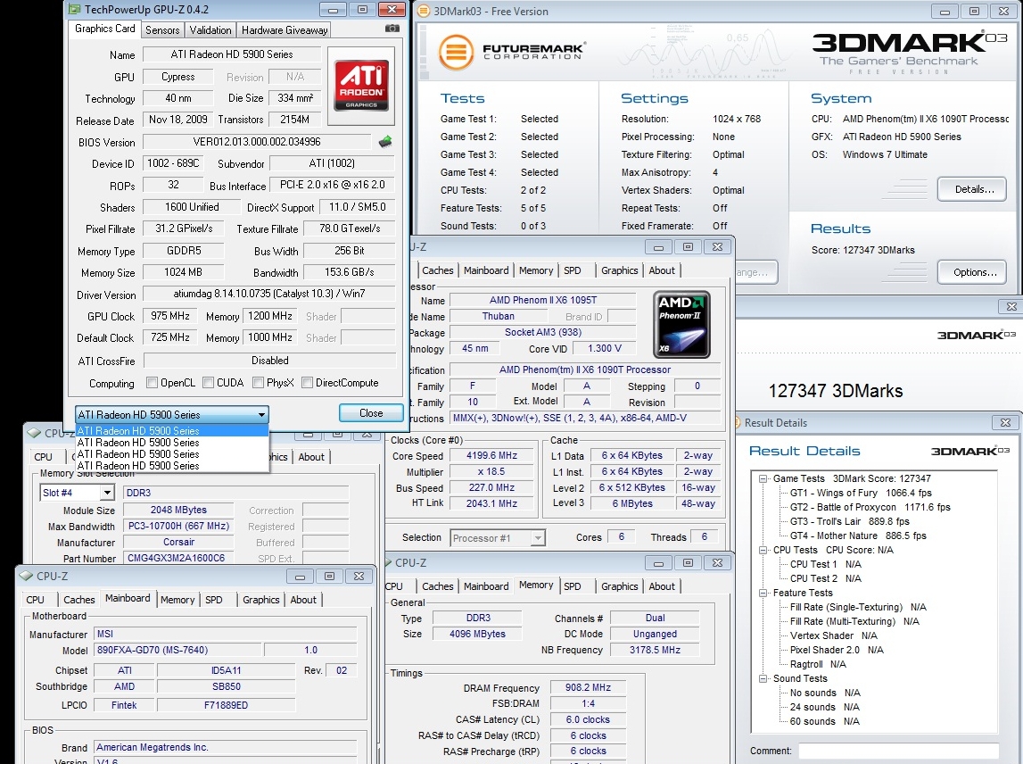
Task: Tick the PhysX checkbox
Action: click(257, 384)
